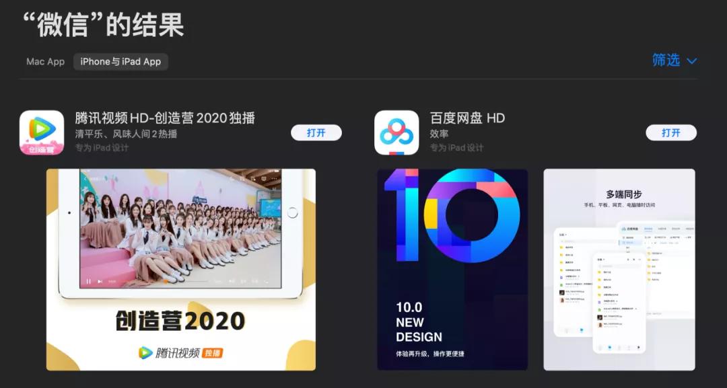Click the three-dots icon atop the video screenshot
This screenshot has height=388, width=727.
coord(275,178)
